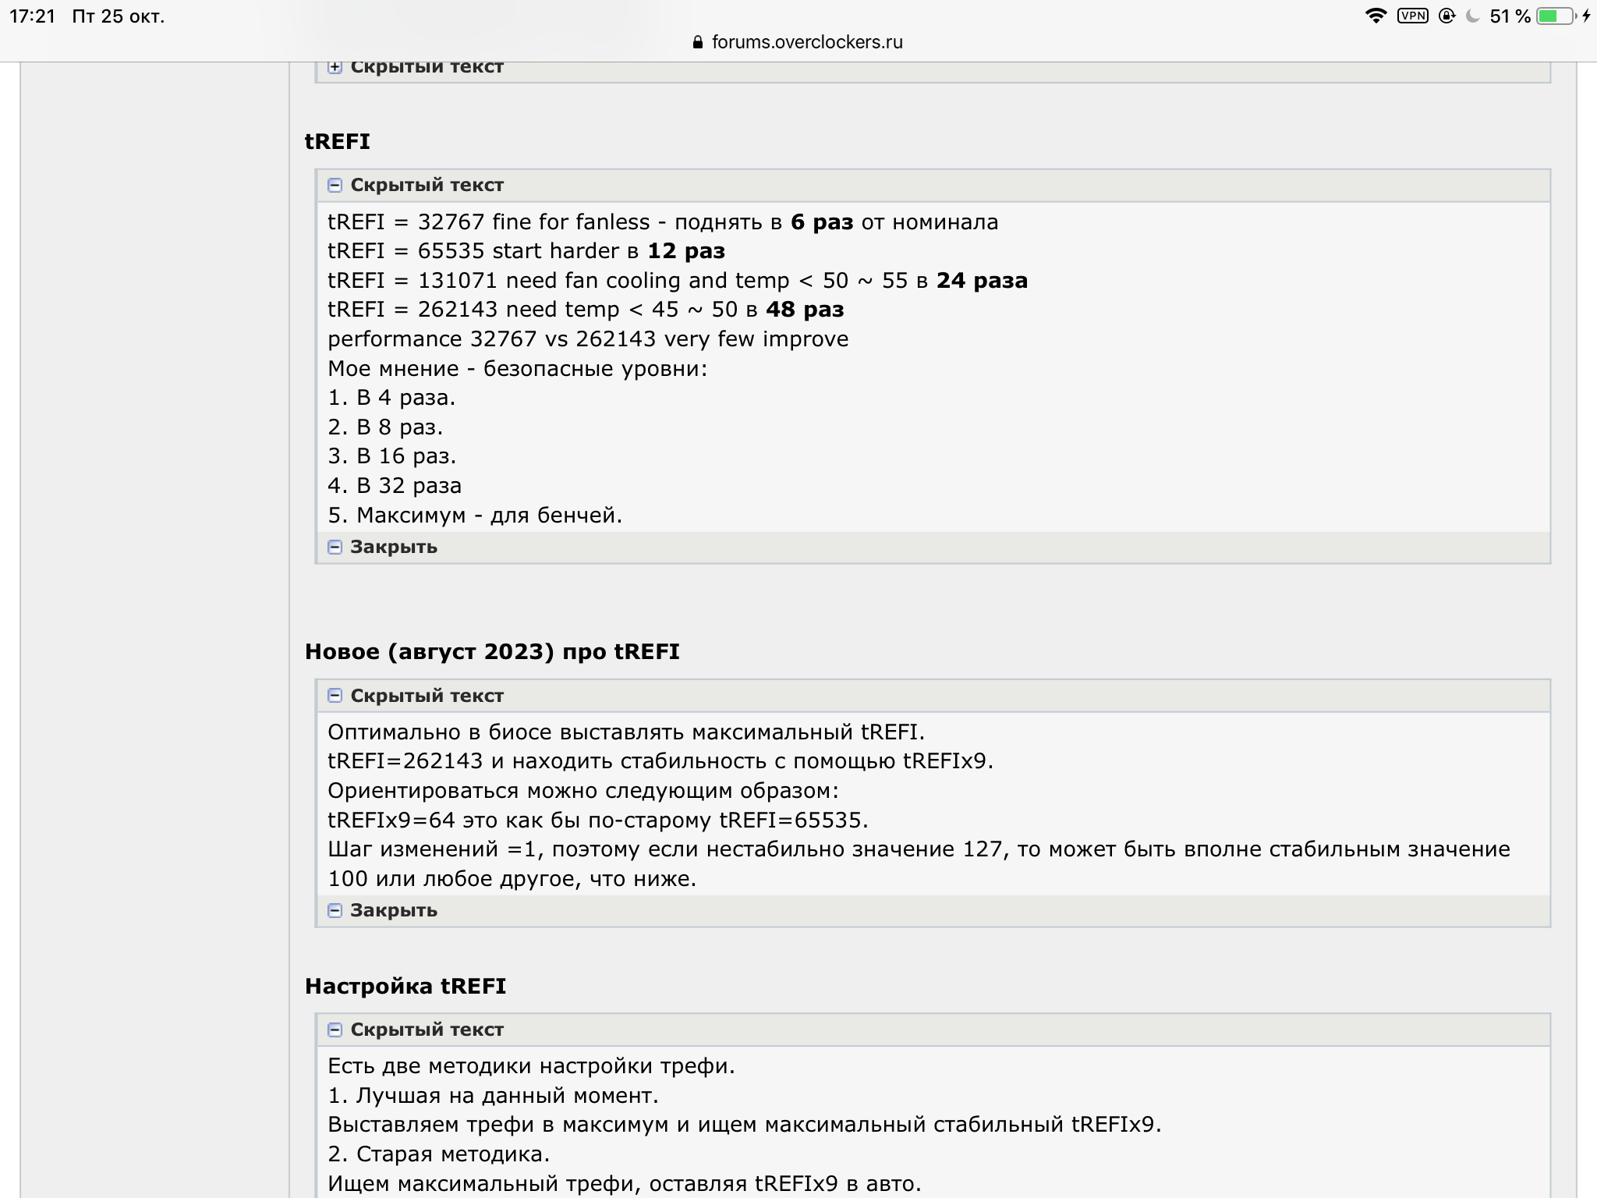Screen dimensions: 1597x1198
Task: Toggle the Настройка tREFI spoiler minus icon
Action: click(x=335, y=1030)
